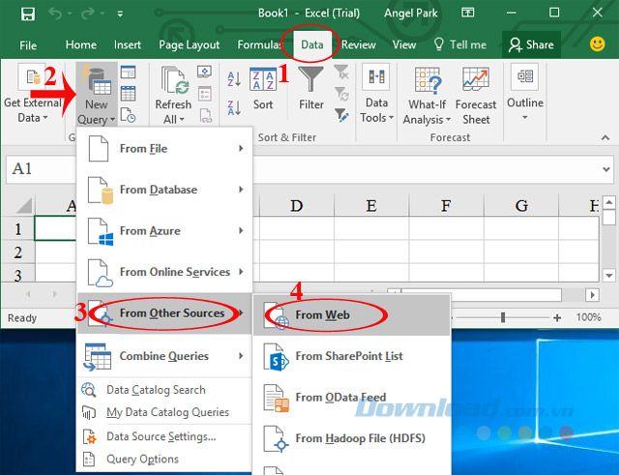Viewport: 619px width, 475px height.
Task: Switch to the Page Layout tab
Action: tap(188, 45)
